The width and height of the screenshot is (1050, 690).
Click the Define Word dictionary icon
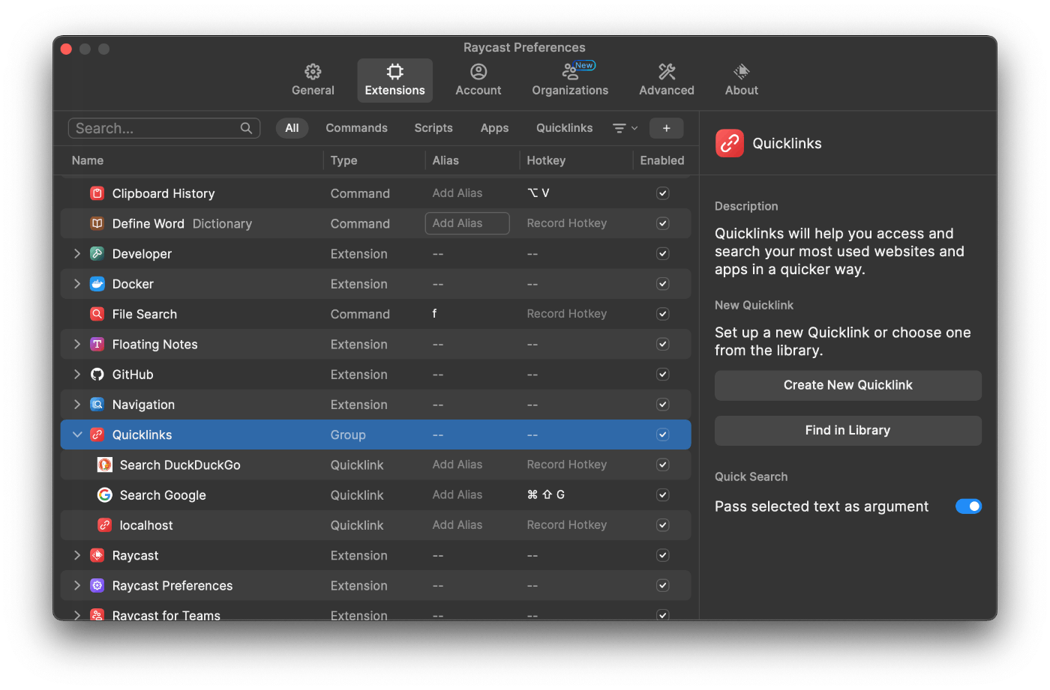(x=97, y=223)
